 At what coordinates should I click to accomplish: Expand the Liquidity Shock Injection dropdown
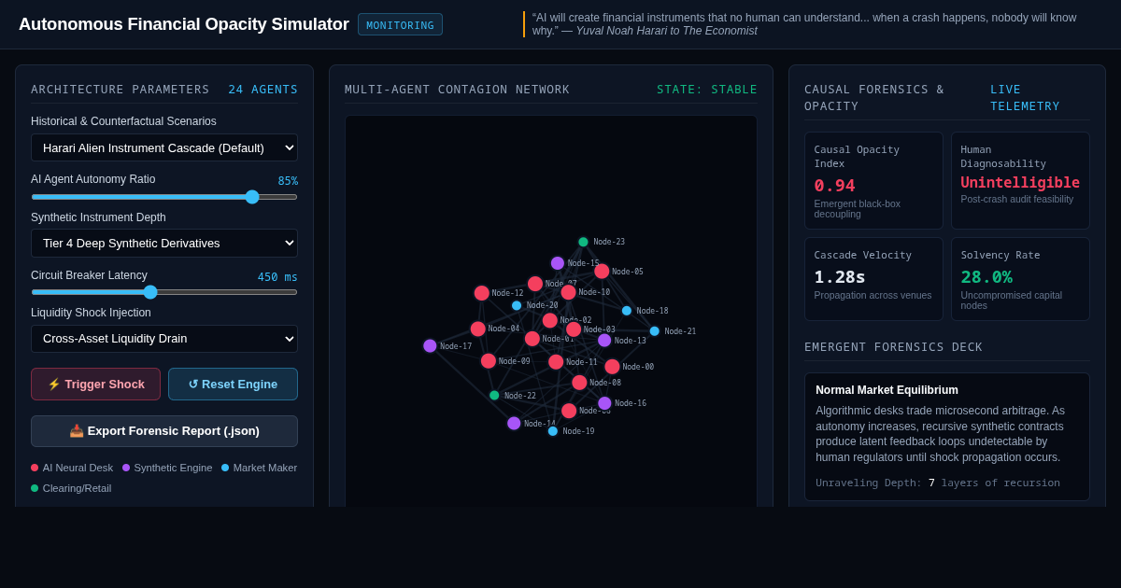(164, 339)
